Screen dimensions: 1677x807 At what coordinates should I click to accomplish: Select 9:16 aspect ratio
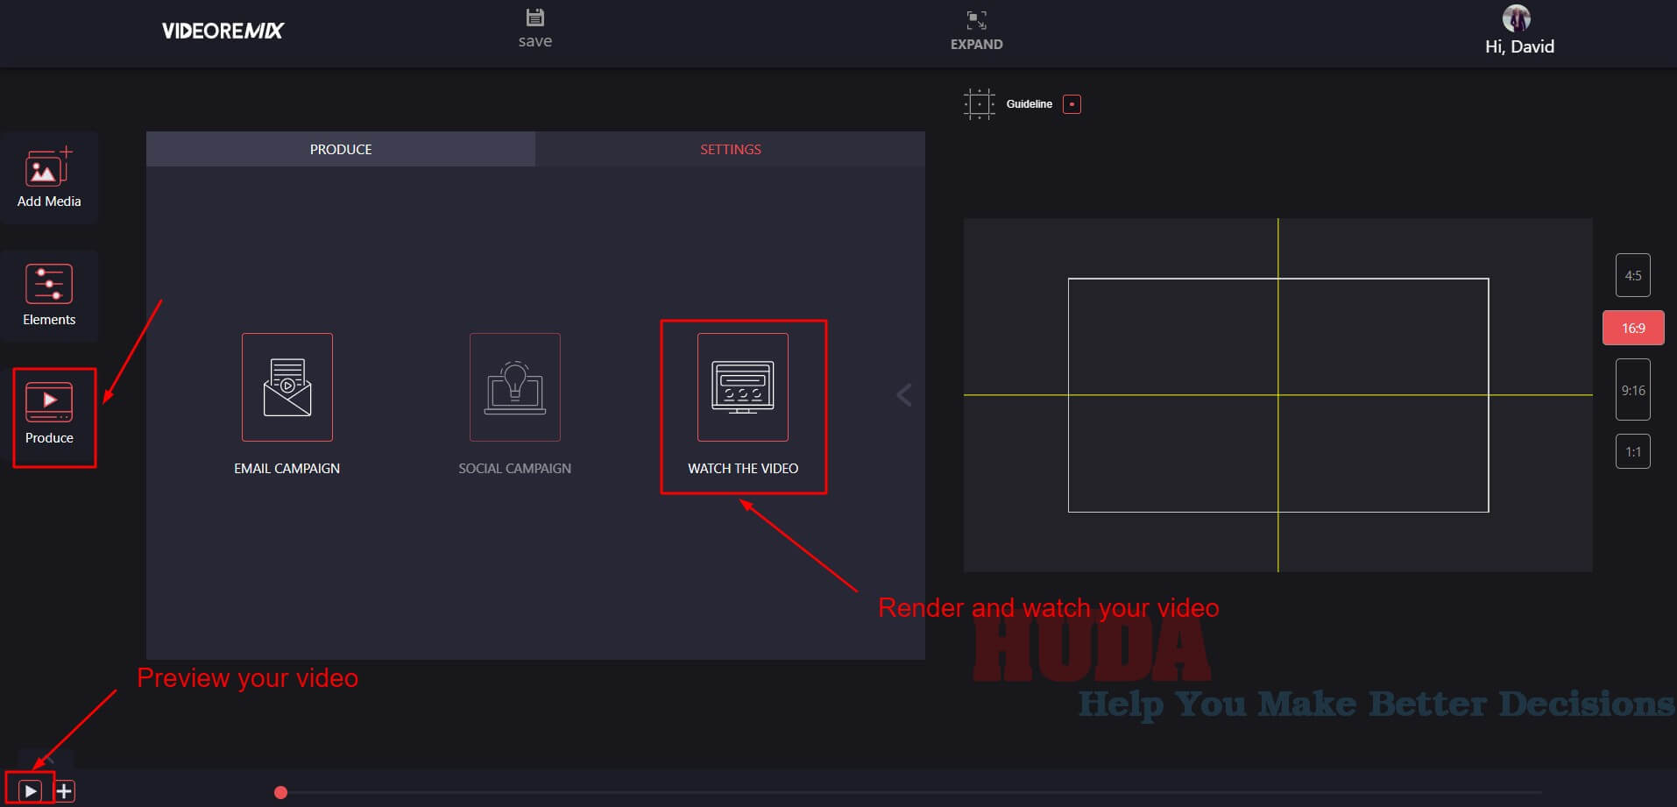pyautogui.click(x=1633, y=390)
